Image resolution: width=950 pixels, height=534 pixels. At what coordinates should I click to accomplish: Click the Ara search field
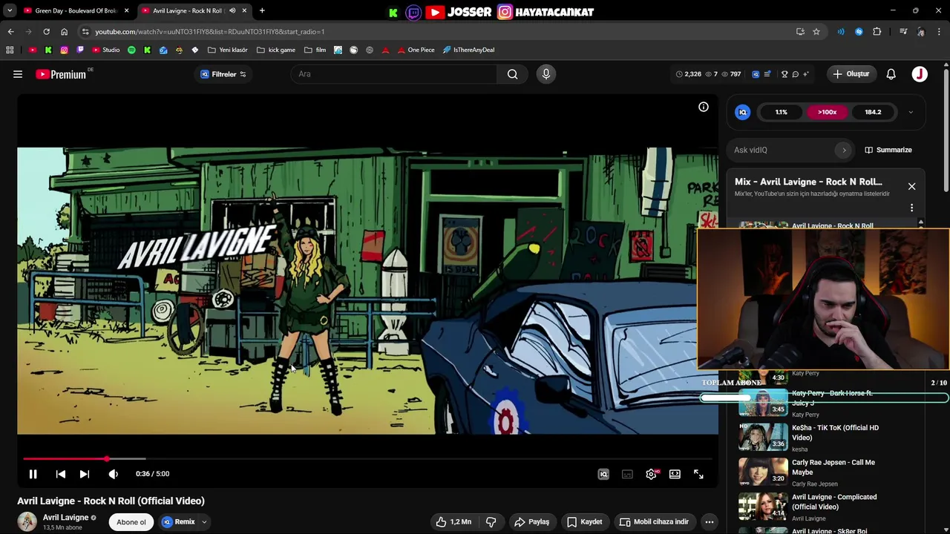pos(394,74)
